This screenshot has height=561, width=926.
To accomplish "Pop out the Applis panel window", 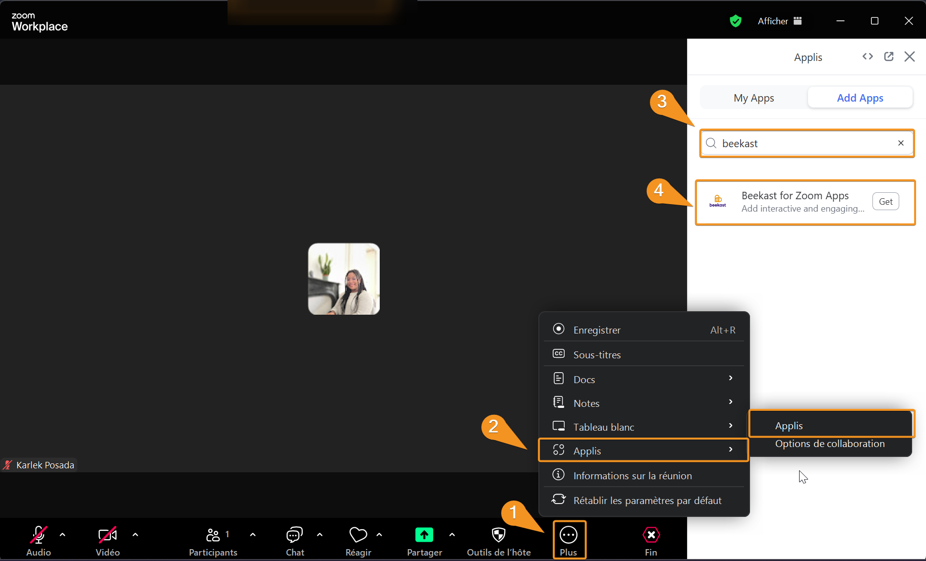I will point(889,56).
